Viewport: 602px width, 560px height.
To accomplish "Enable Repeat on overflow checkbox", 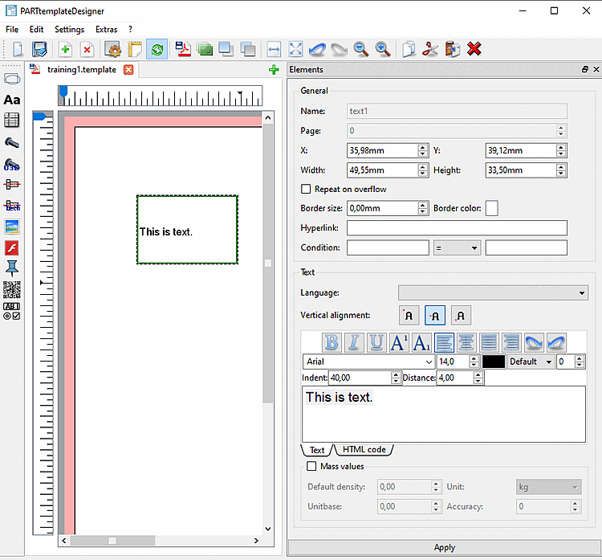I will tap(306, 190).
